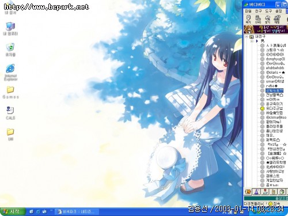Click the third Quick Launch icon on the taskbar
Screen dimensions: 288x216
pyautogui.click(x=45, y=211)
